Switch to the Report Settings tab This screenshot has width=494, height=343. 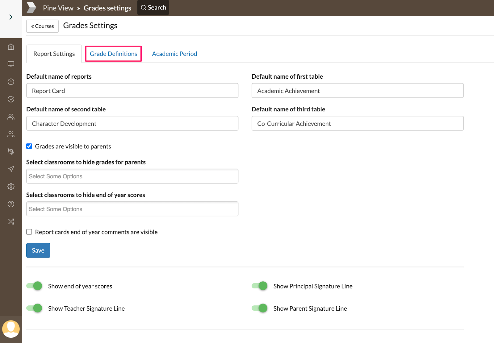point(54,54)
